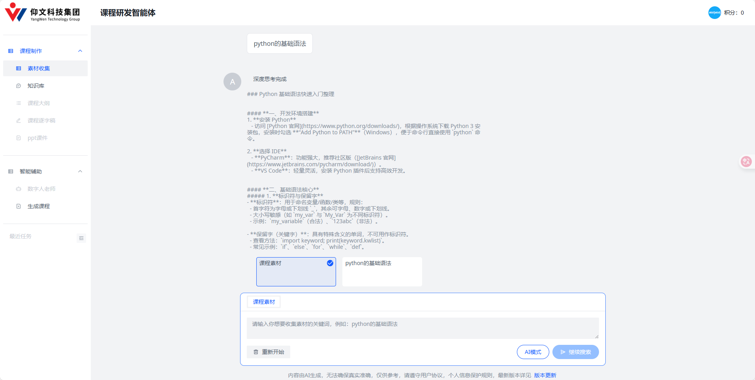Click the 课程逐字稿 pencil icon
755x380 pixels.
(18, 120)
